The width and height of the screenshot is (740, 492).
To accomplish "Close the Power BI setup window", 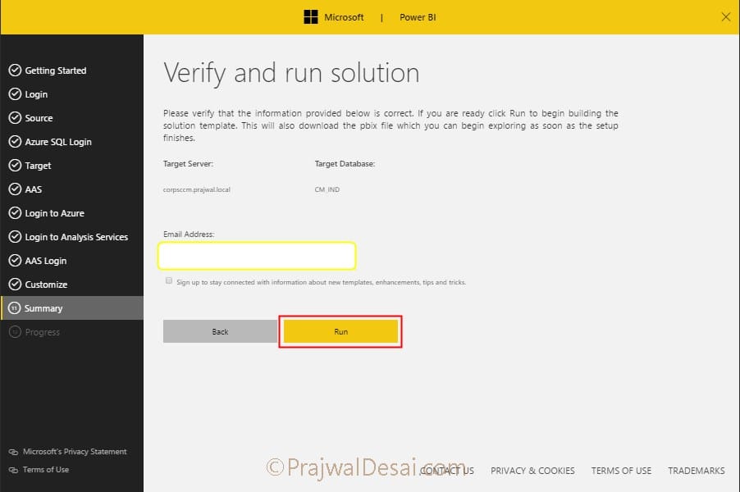I will coord(726,17).
